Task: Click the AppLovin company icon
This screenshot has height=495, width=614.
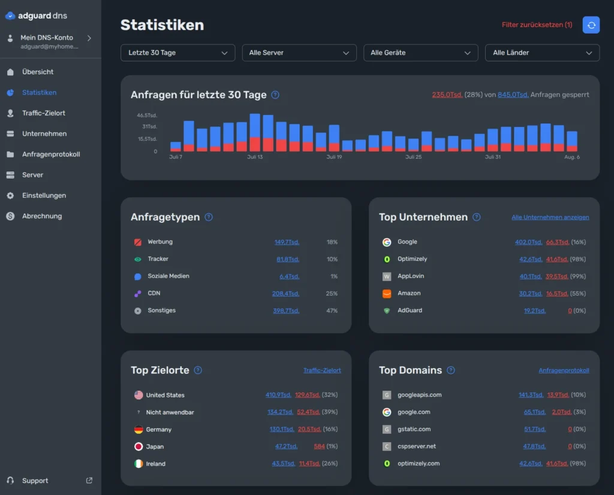Action: pos(387,277)
